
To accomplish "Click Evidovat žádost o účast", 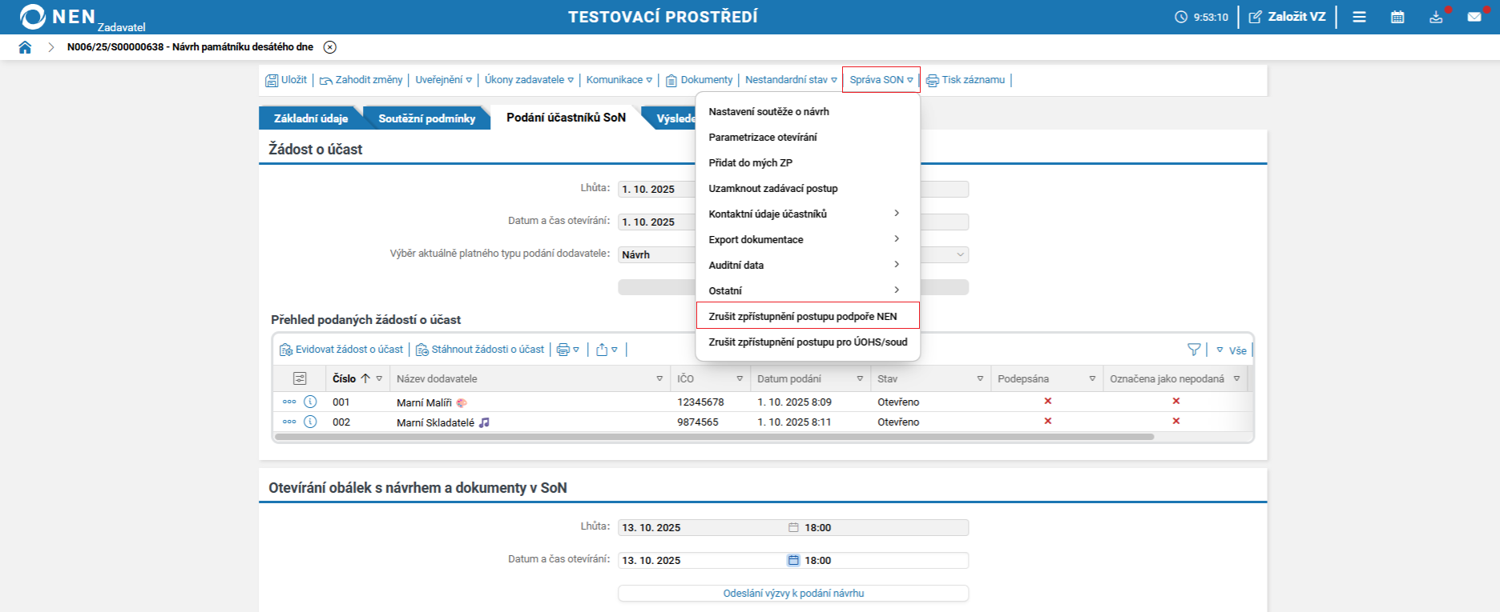I will pos(341,350).
